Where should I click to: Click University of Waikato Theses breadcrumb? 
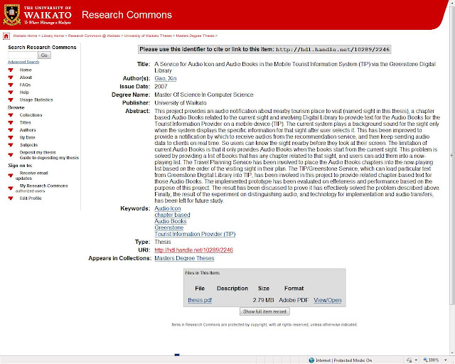pos(148,36)
